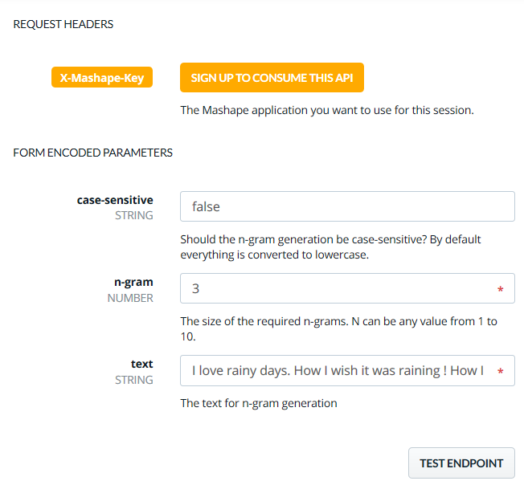Screen dimensions: 524x485
Task: Click the required asterisk in the n-gram field
Action: click(501, 289)
